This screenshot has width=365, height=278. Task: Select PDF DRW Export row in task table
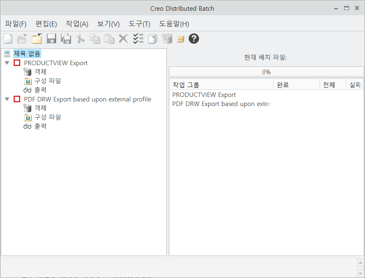click(x=266, y=104)
